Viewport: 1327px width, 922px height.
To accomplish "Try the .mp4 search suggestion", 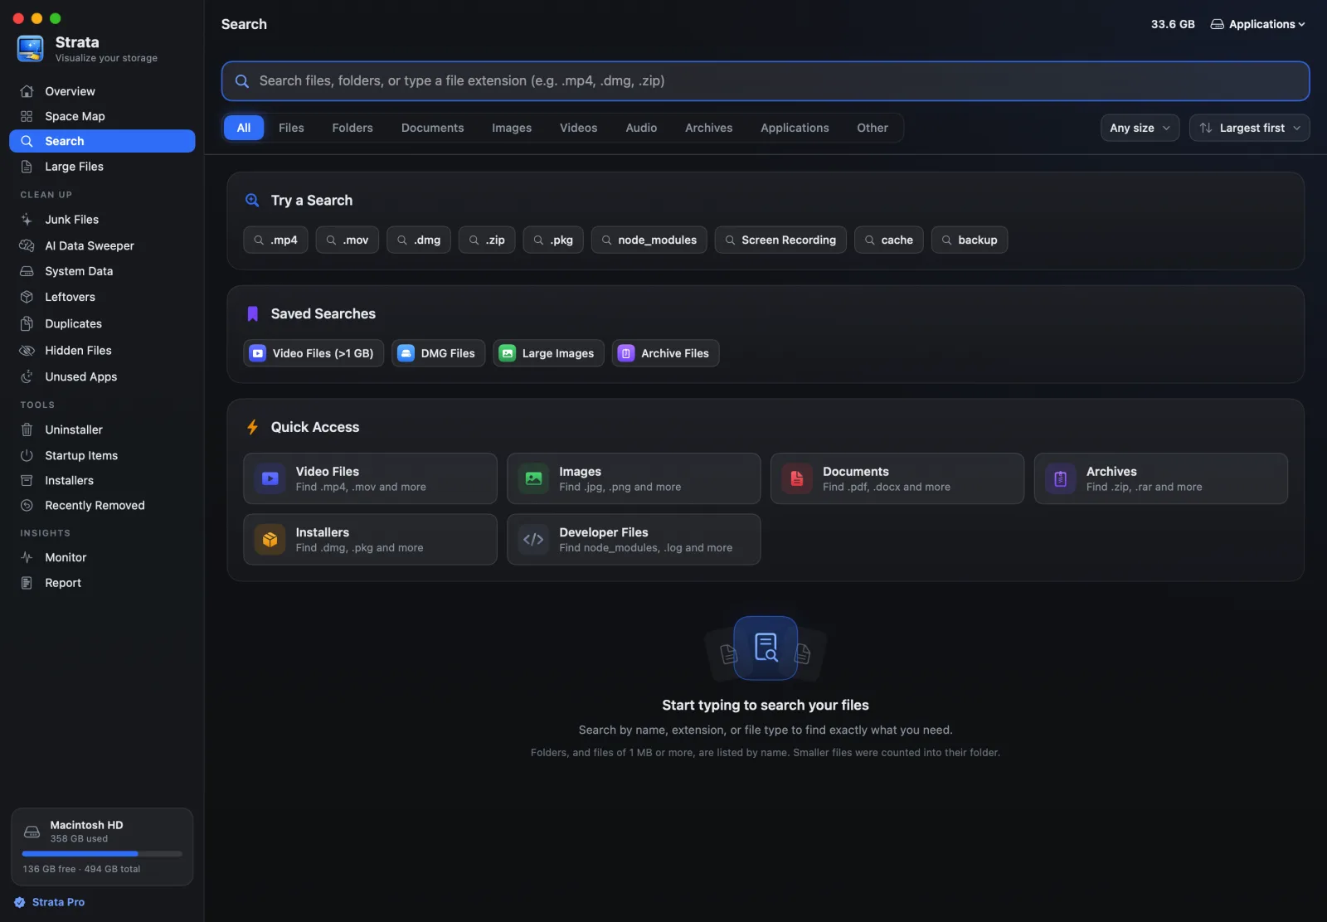I will point(276,240).
